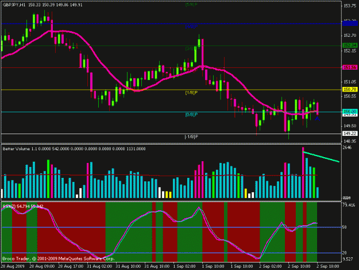Click the Broco Trader copyright text
Viewport: 359px width, 270px height.
pos(58,258)
